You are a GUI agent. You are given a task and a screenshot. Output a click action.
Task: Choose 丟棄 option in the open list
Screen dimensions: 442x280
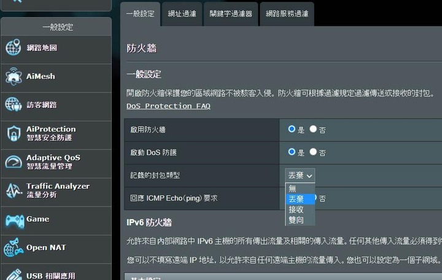[x=300, y=199]
